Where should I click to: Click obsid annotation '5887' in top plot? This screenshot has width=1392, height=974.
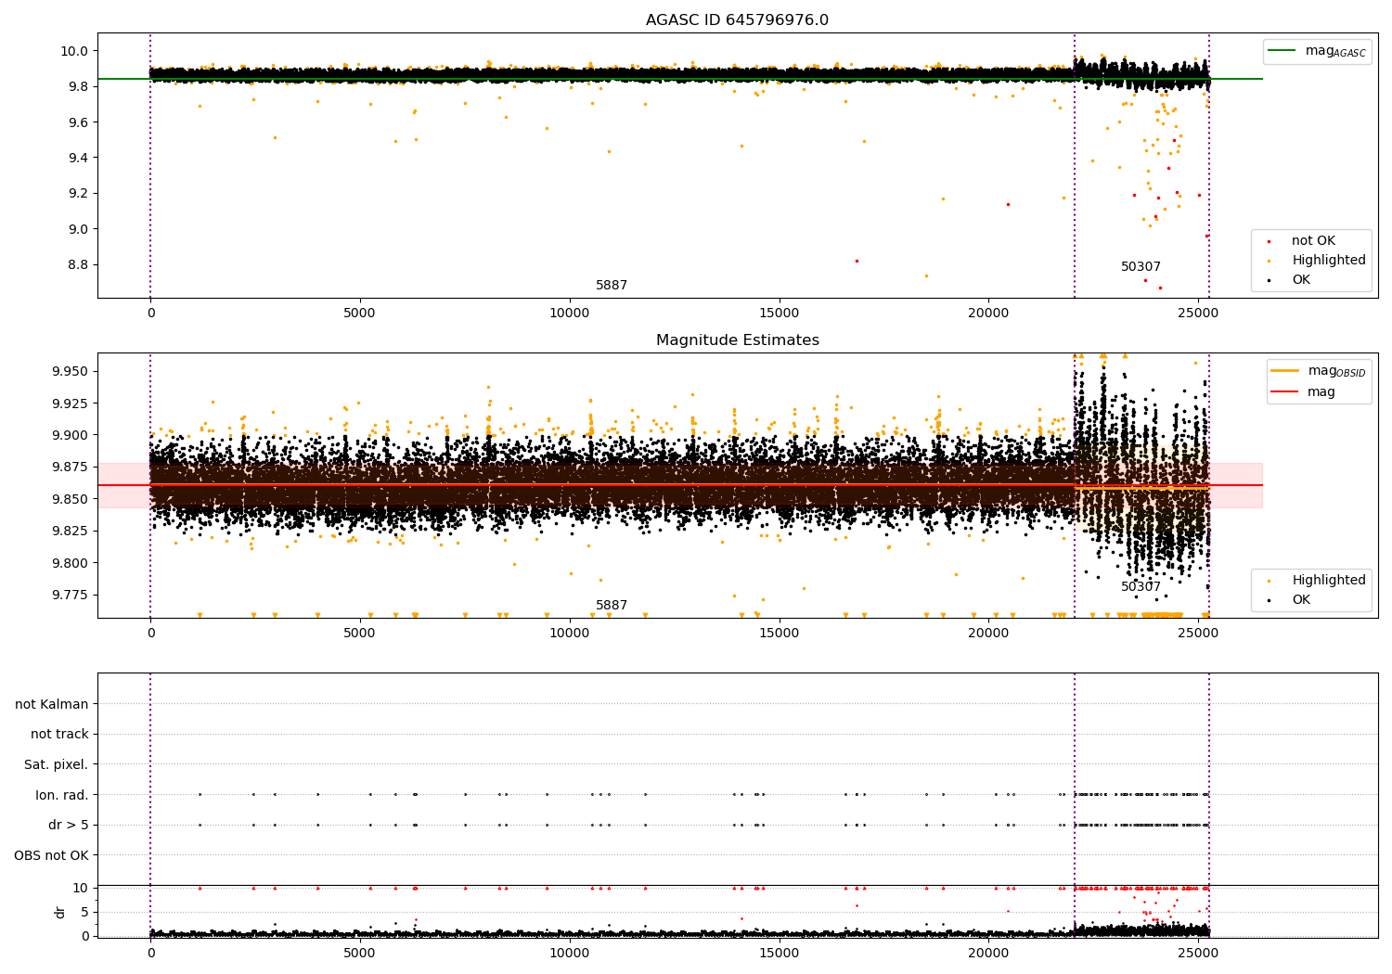click(x=612, y=286)
